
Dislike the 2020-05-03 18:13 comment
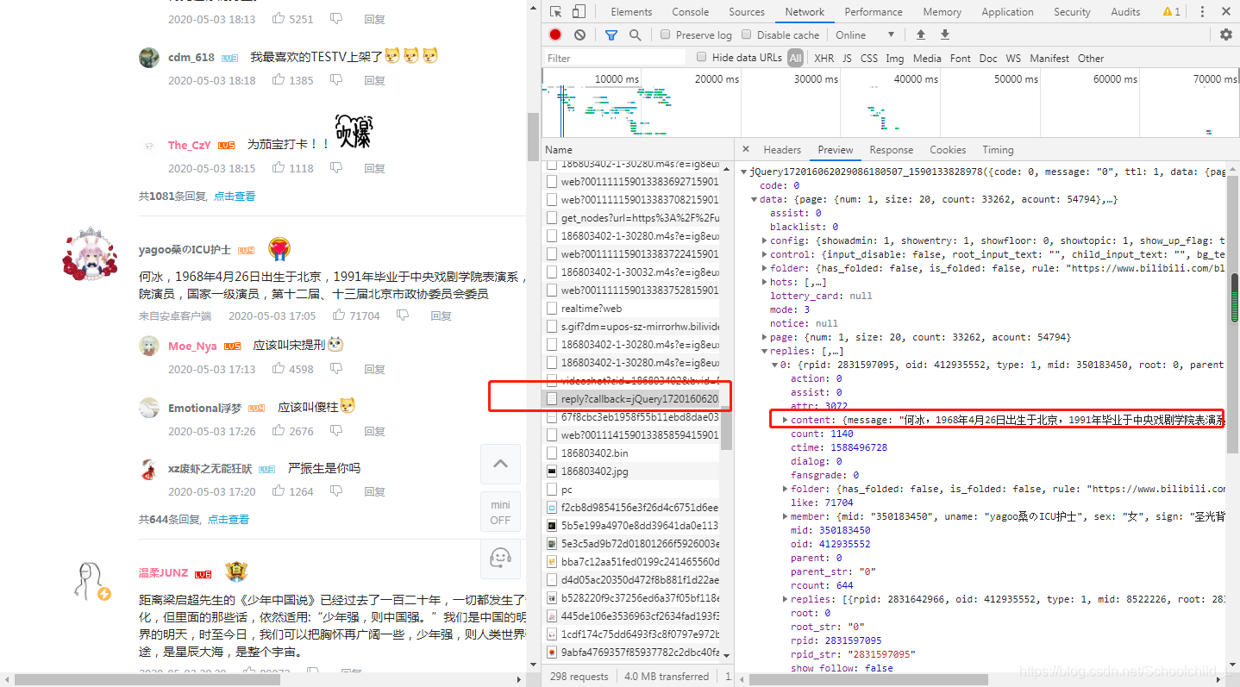pos(336,18)
